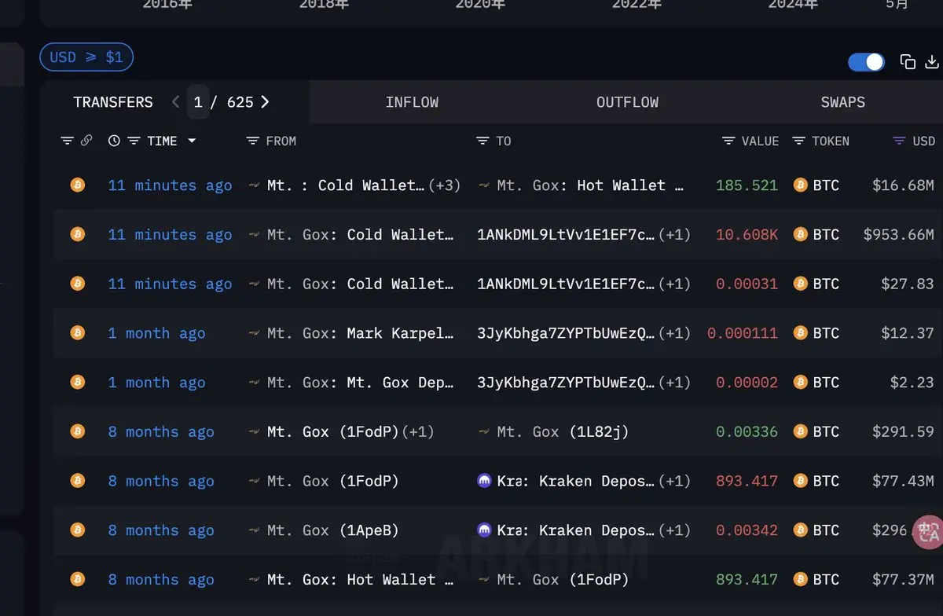943x616 pixels.
Task: Click the USD amount $77.37M
Action: click(x=903, y=579)
